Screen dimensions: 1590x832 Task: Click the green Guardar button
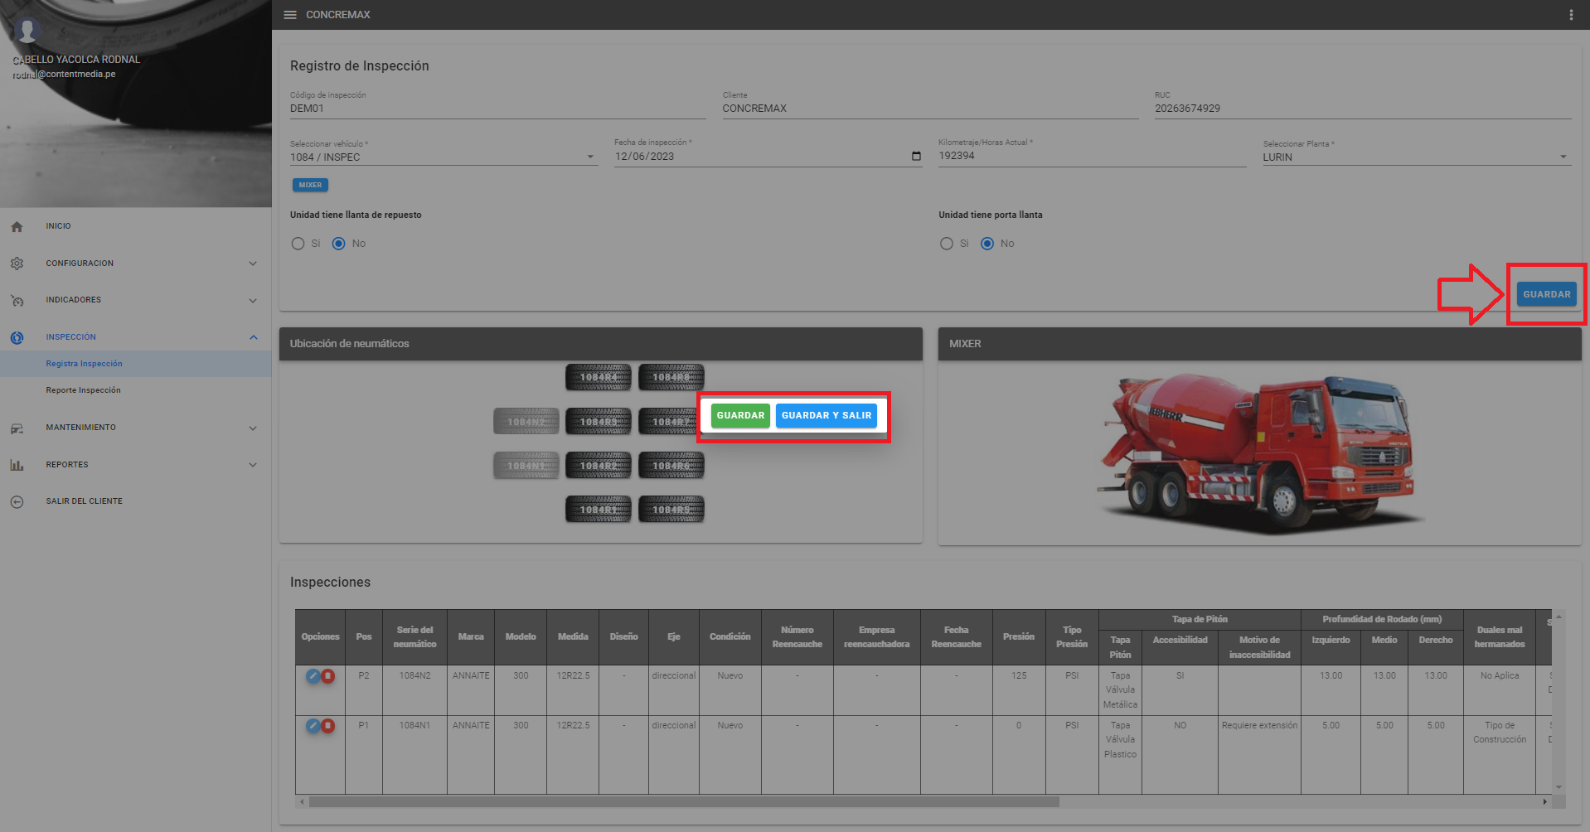[x=739, y=415]
